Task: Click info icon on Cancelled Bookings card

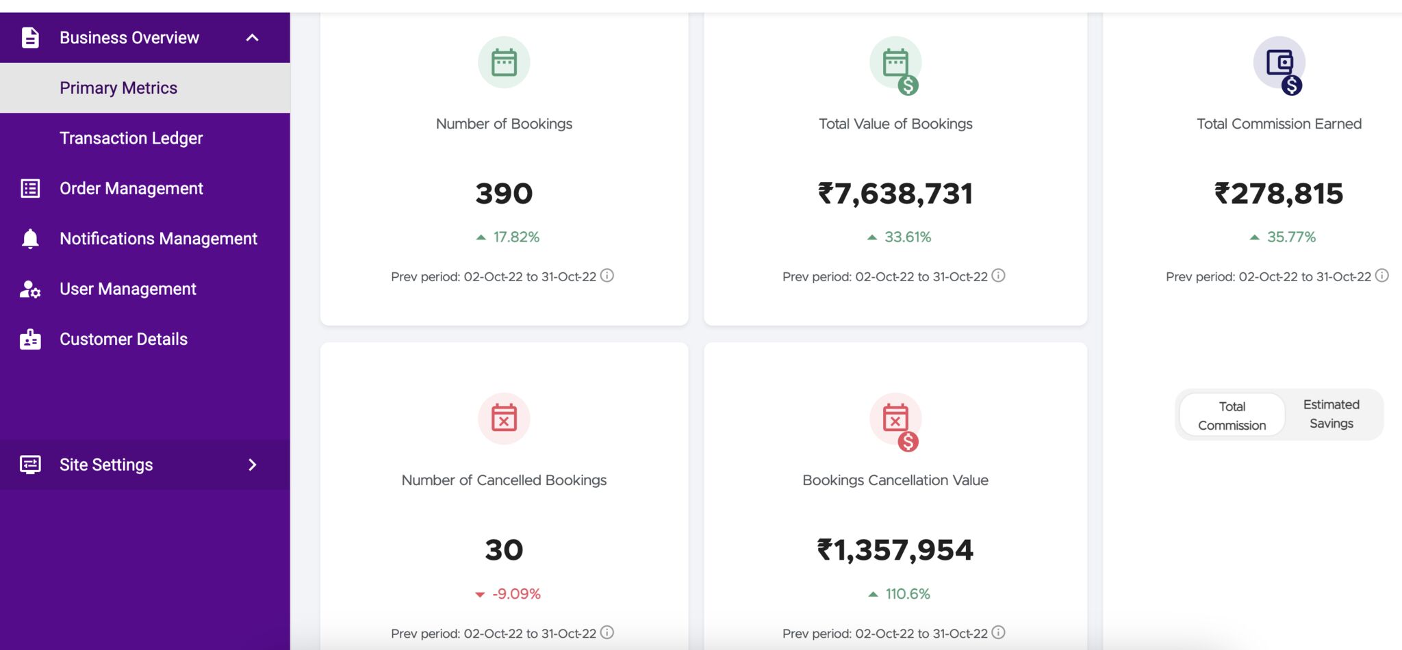Action: point(607,632)
